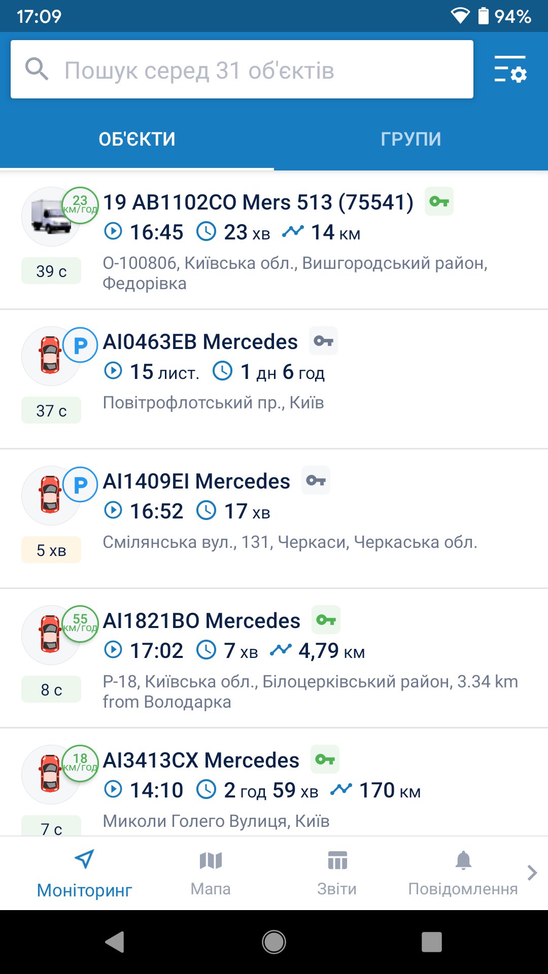Image resolution: width=548 pixels, height=974 pixels.
Task: Tap the Android back navigation button
Action: (x=115, y=942)
